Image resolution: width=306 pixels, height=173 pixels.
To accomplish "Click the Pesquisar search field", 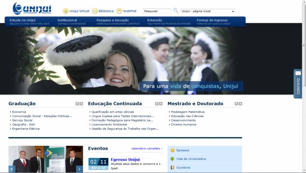I will [157, 11].
